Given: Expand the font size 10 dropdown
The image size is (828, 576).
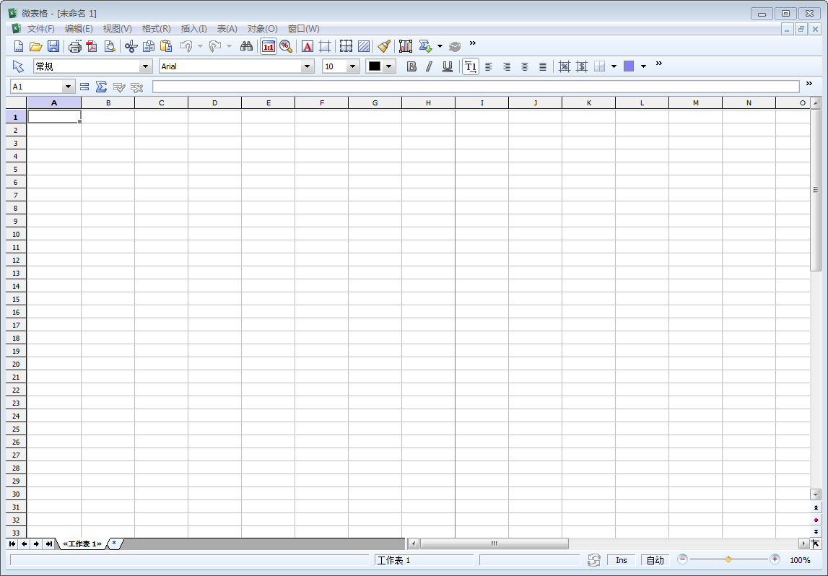Looking at the screenshot, I should [x=353, y=66].
